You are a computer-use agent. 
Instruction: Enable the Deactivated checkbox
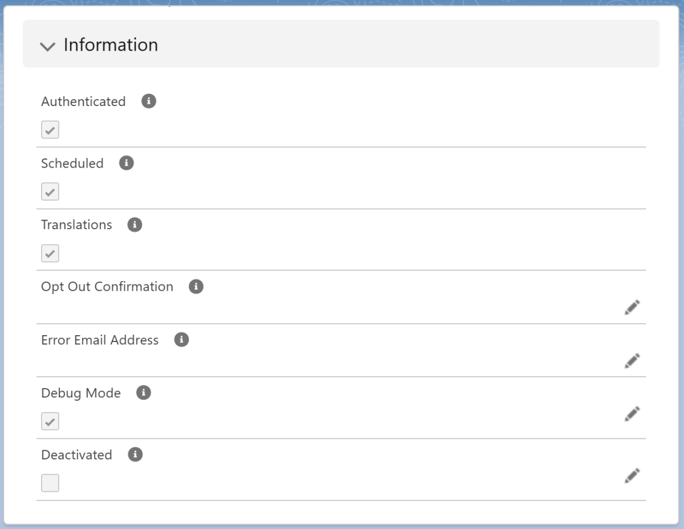(x=50, y=483)
